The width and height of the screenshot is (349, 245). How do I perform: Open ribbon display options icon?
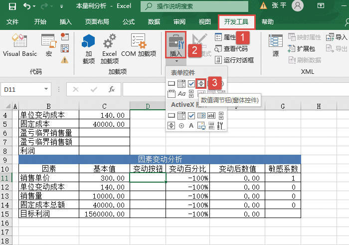tap(321, 6)
